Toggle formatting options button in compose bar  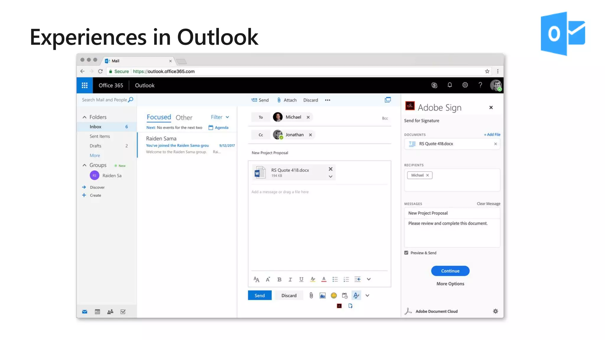356,295
